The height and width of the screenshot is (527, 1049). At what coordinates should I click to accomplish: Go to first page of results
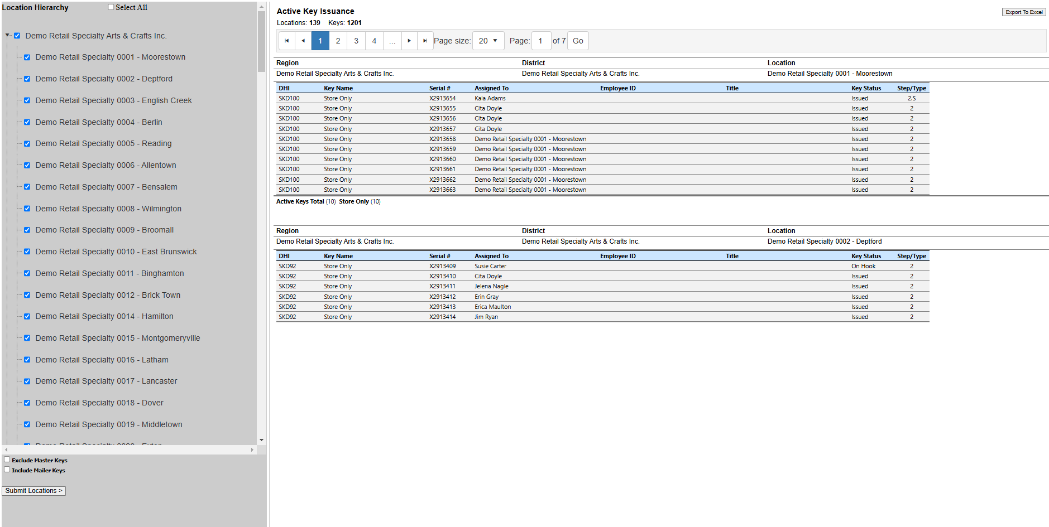[286, 41]
